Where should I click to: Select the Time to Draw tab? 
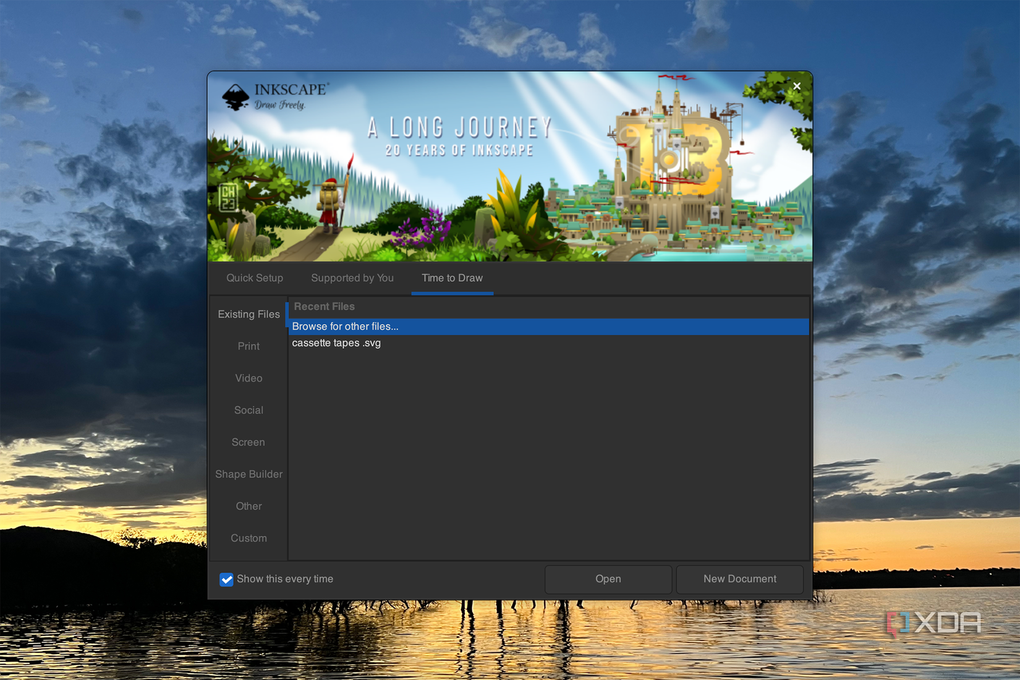click(452, 278)
